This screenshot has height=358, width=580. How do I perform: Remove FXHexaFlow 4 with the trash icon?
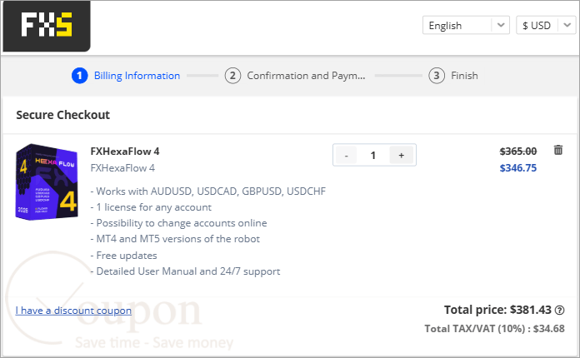[x=558, y=150]
